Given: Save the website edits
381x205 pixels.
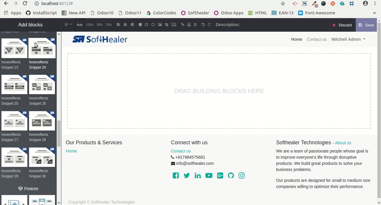Looking at the screenshot, I should [x=366, y=25].
